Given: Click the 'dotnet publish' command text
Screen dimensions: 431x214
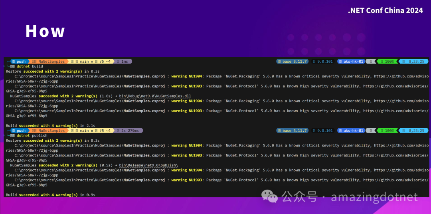Looking at the screenshot, I should [x=32, y=136].
